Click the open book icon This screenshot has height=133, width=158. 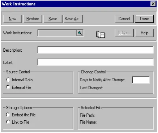101,35
